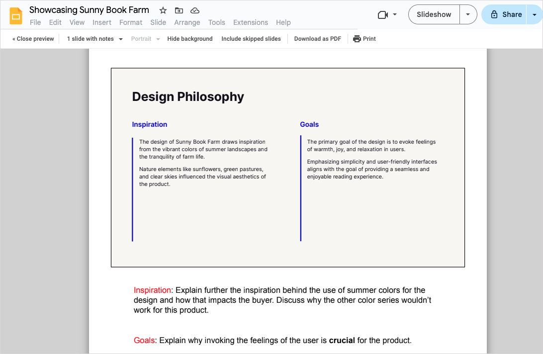Click paragraph starting 'Emphasizing simplicity and user-friendly'
This screenshot has height=354, width=543.
coord(372,169)
